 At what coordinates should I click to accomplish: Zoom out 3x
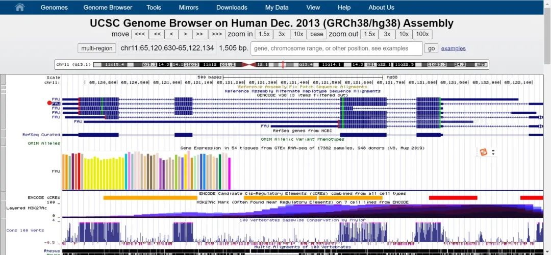[x=387, y=34]
